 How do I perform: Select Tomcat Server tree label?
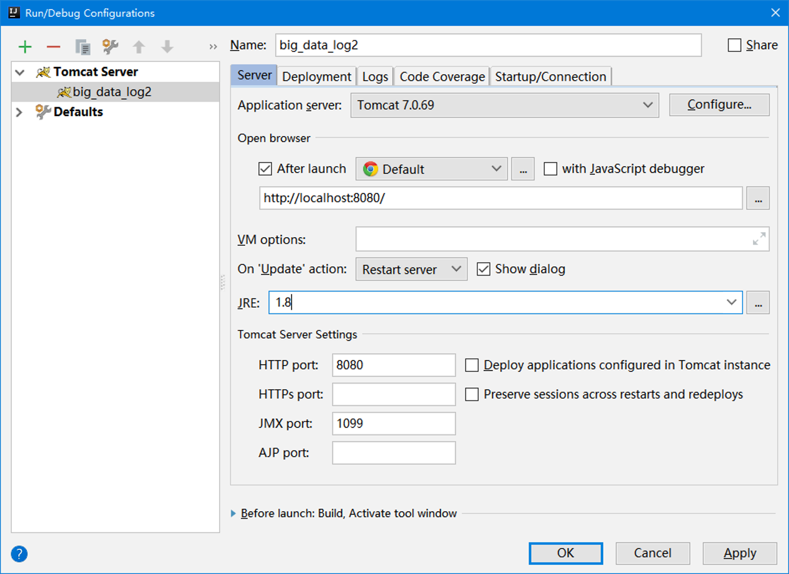96,72
